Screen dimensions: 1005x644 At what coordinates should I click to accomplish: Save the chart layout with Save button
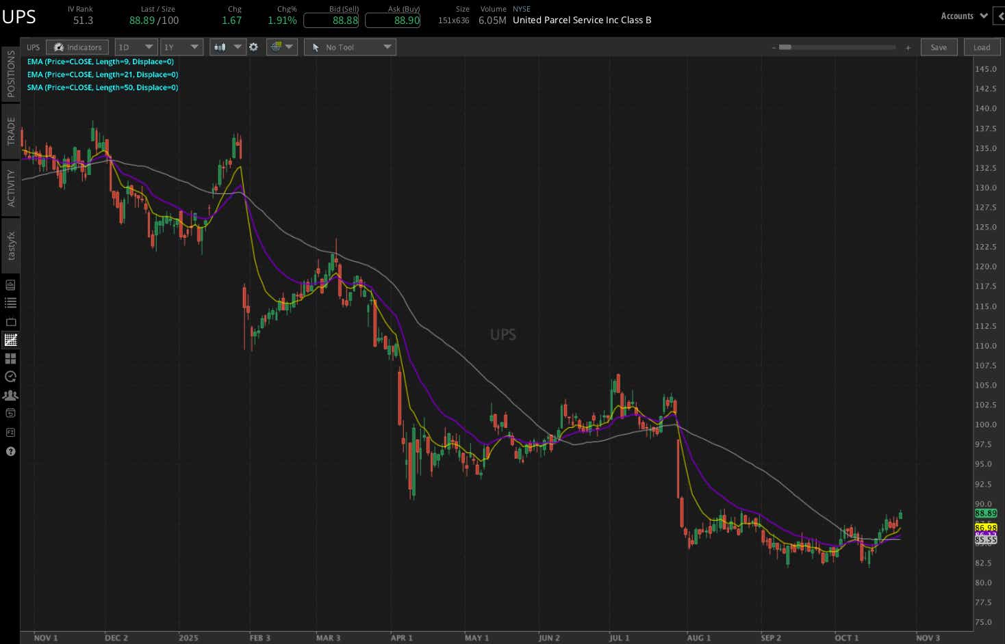(x=939, y=46)
